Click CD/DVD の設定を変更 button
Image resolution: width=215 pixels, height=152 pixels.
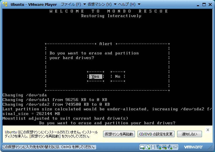156,134
